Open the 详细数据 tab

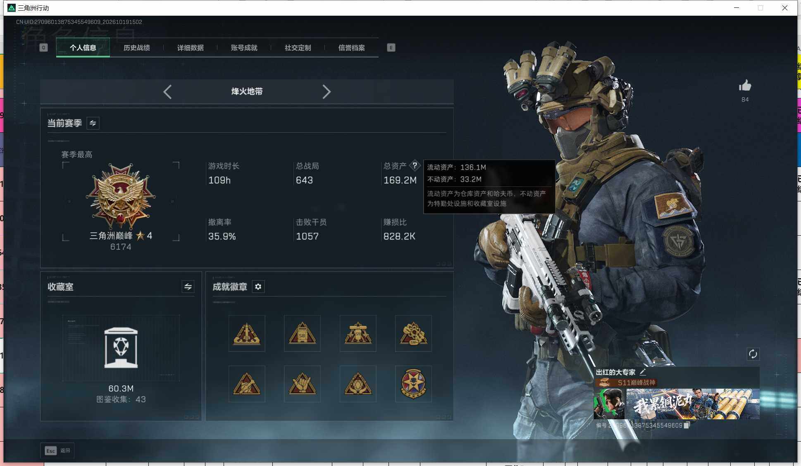pos(191,48)
